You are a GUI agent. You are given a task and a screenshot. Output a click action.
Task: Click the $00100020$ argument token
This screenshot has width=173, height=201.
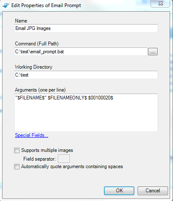point(101,98)
